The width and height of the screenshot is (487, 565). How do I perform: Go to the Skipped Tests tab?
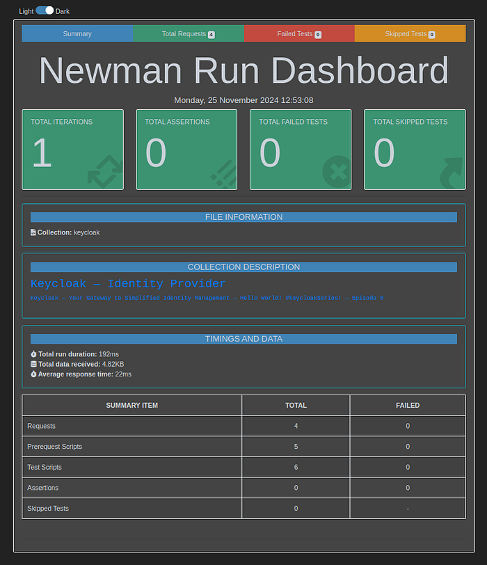point(410,33)
